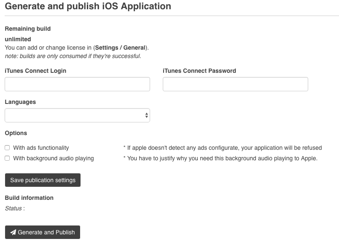The height and width of the screenshot is (244, 339).
Task: Click the page heading about iOS Application
Action: [x=88, y=6]
